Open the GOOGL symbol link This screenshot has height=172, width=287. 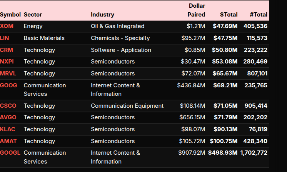click(x=10, y=153)
